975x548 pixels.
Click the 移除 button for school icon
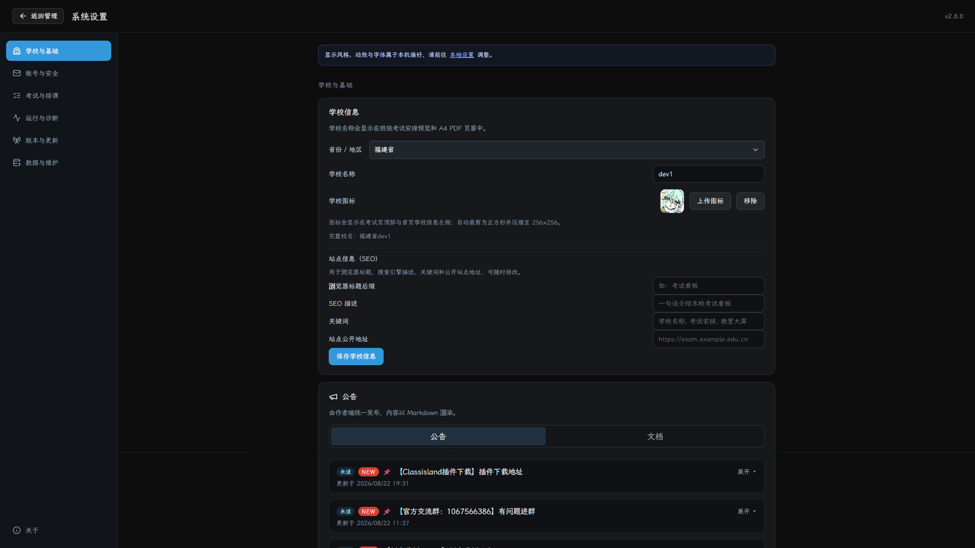click(x=750, y=201)
